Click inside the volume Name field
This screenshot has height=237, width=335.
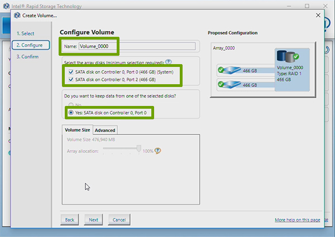pyautogui.click(x=137, y=46)
